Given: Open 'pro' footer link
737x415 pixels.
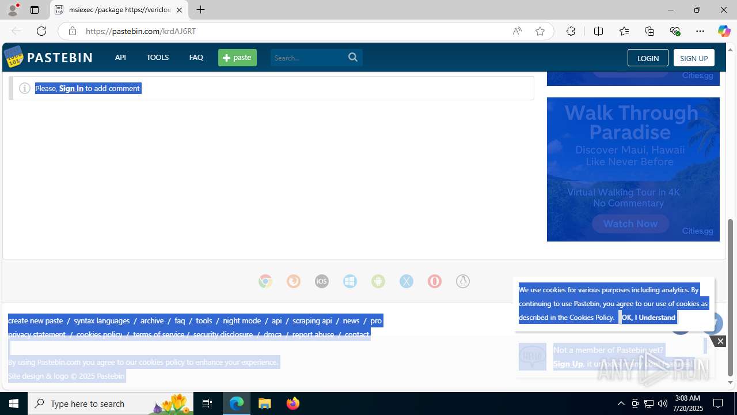Looking at the screenshot, I should point(376,320).
